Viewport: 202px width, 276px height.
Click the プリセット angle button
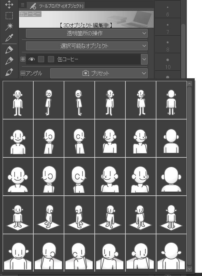click(x=99, y=73)
